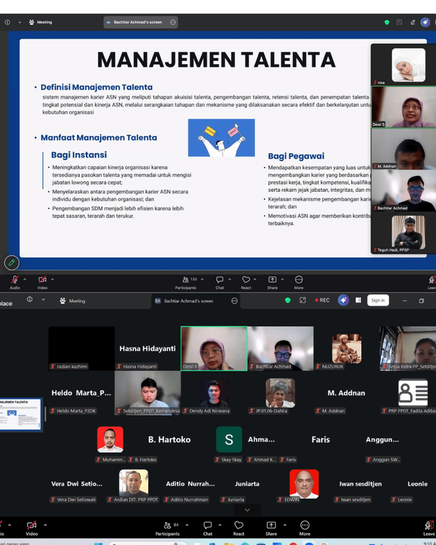Click green encryption shield in upper window
This screenshot has width=436, height=545.
(x=387, y=23)
